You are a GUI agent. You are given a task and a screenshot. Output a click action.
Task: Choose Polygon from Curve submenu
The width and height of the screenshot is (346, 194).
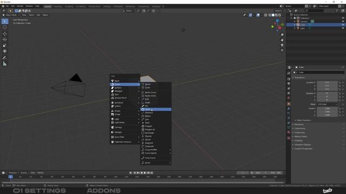[156, 126]
